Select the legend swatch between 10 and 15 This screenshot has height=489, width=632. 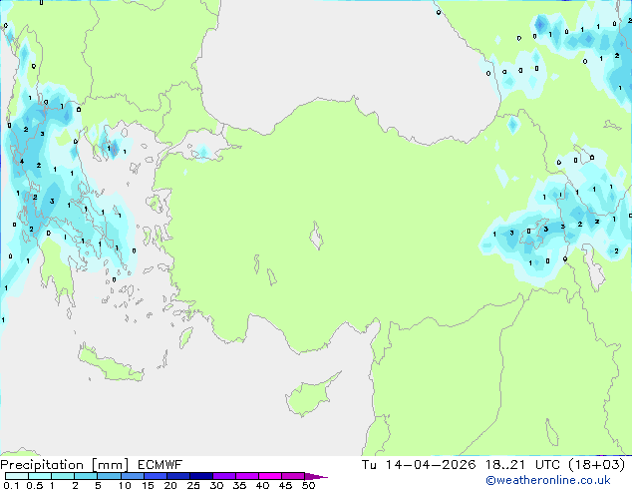click(132, 476)
